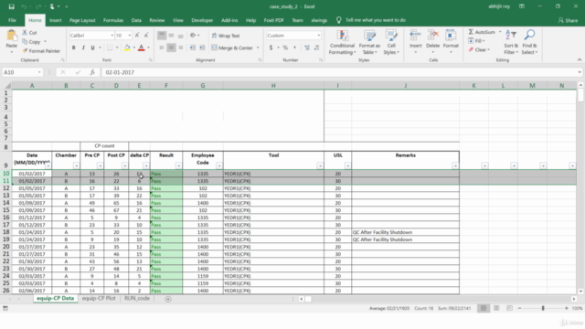Switch to the Formulas tab
This screenshot has width=585, height=329.
point(113,20)
